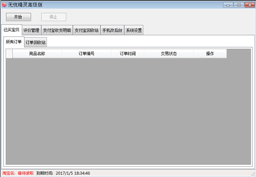Minimize the 无忧精灵高级版 window
Image resolution: width=256 pixels, height=177 pixels.
[x=228, y=5]
